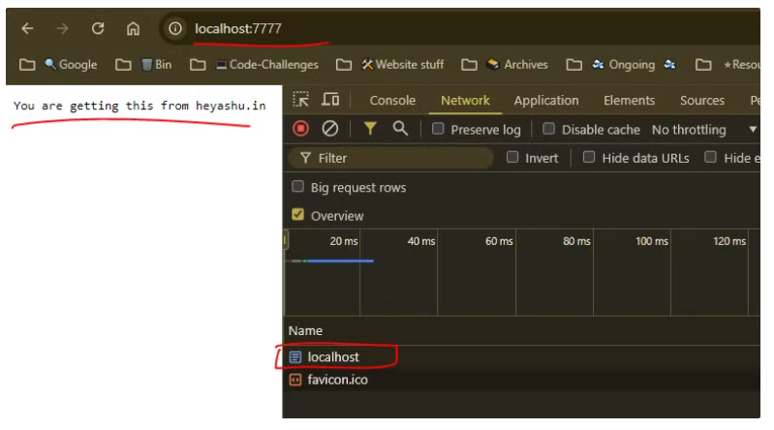Select the localhost request row
Image resolution: width=774 pixels, height=430 pixels.
(521, 357)
